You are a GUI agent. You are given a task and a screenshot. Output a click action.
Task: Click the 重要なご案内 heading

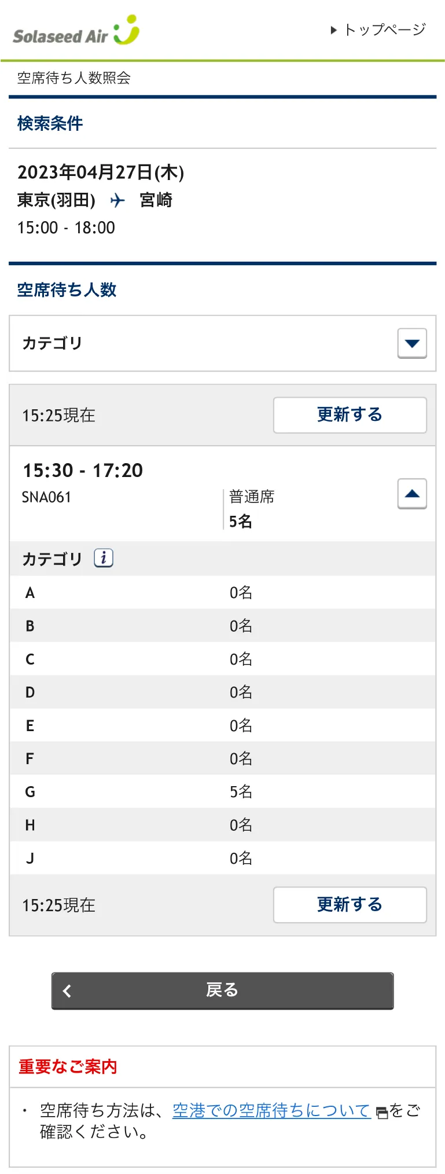[68, 1066]
